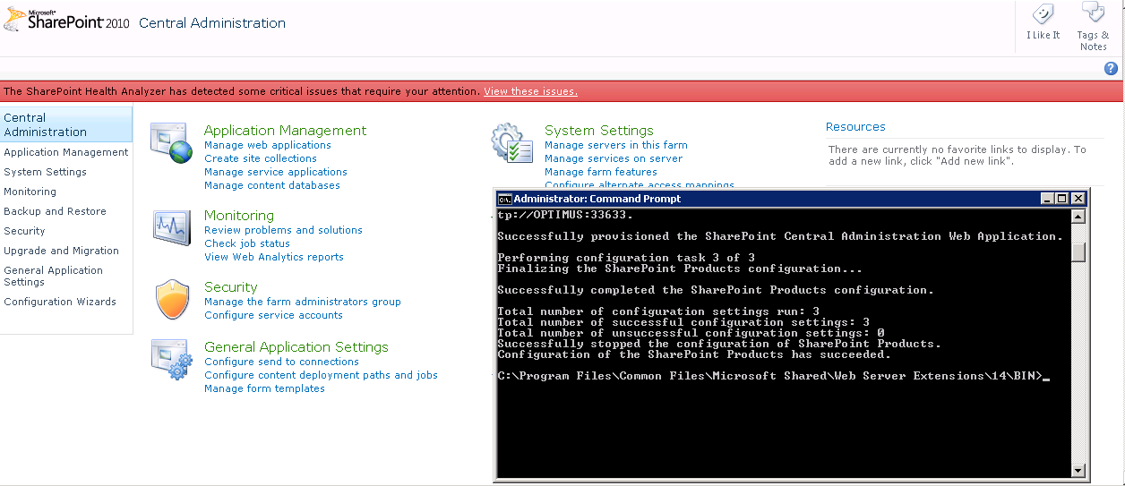Open Manage servers in this farm link
The width and height of the screenshot is (1125, 486).
(616, 145)
